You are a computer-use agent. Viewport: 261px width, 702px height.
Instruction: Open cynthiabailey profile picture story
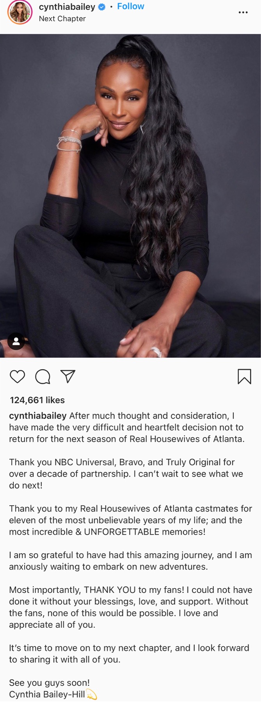pos(20,12)
